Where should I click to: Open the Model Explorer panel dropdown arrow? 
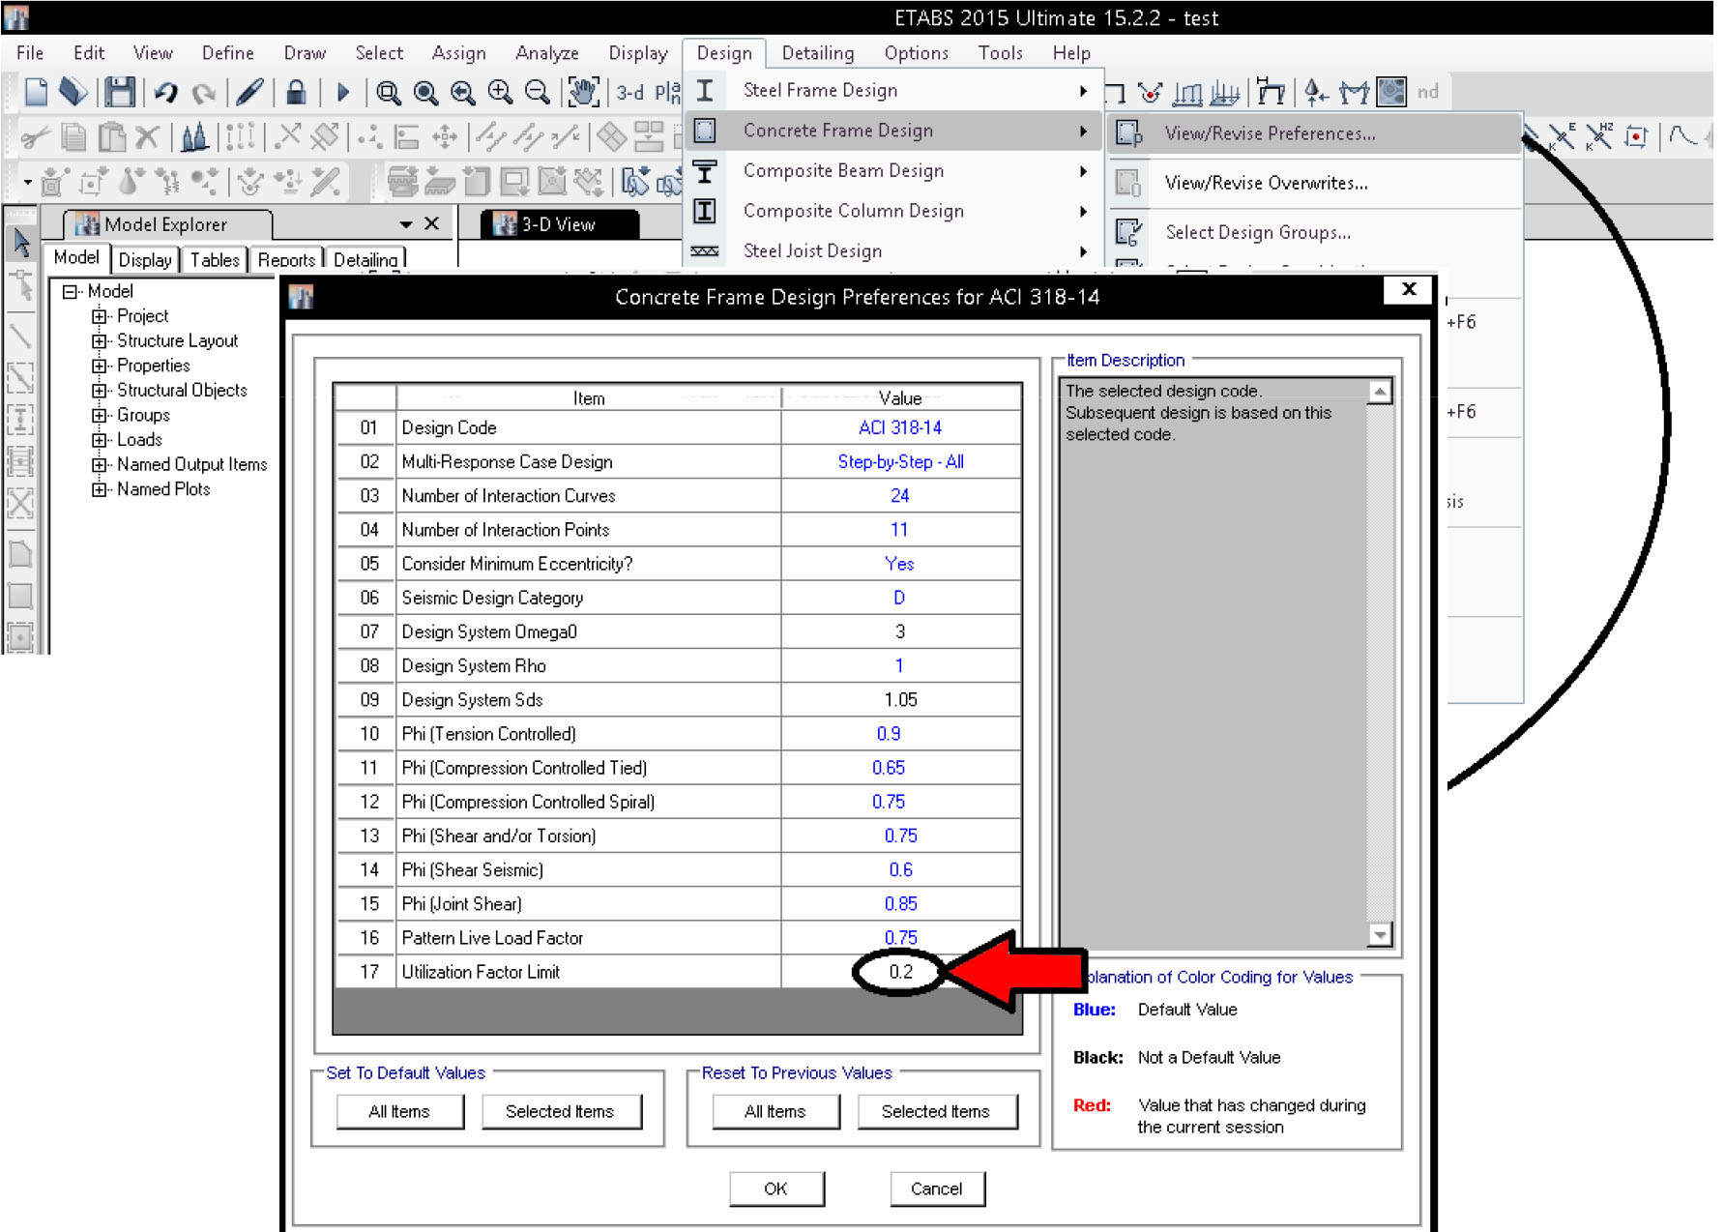click(406, 224)
